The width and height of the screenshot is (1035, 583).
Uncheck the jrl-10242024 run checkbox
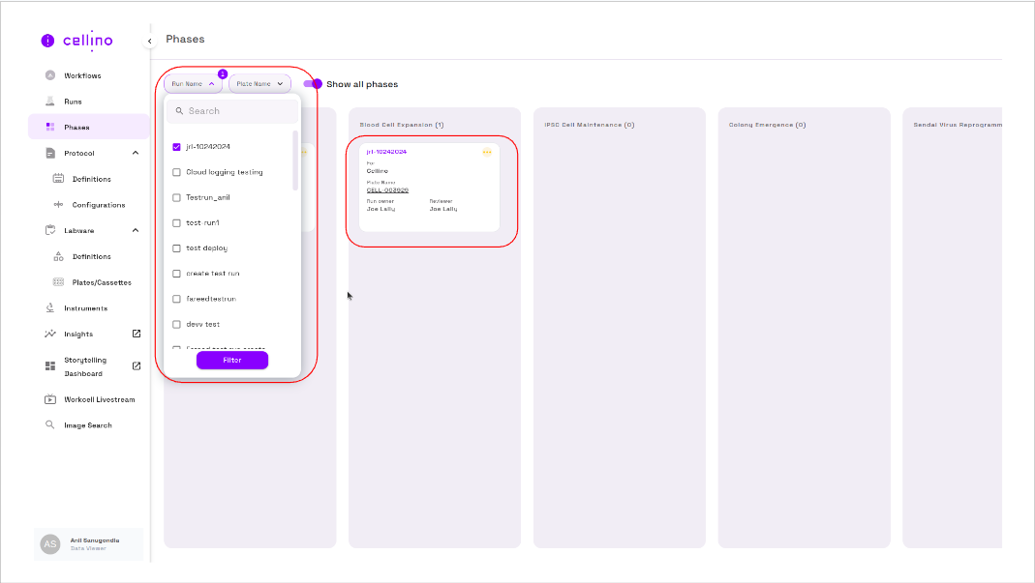click(x=176, y=147)
